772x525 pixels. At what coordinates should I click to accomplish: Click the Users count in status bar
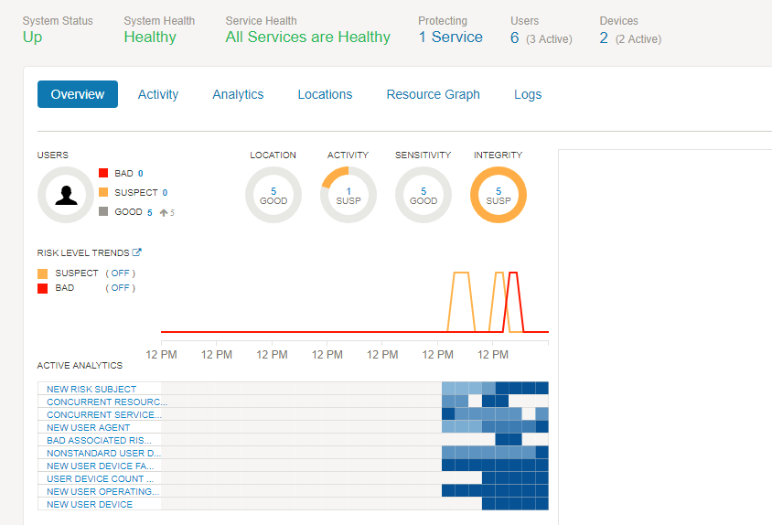click(515, 37)
